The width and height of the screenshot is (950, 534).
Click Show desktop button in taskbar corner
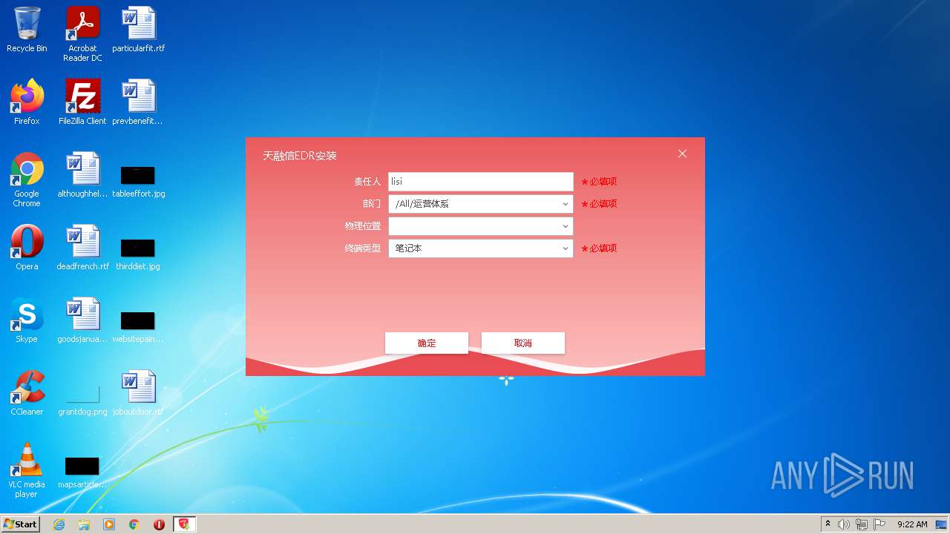943,524
